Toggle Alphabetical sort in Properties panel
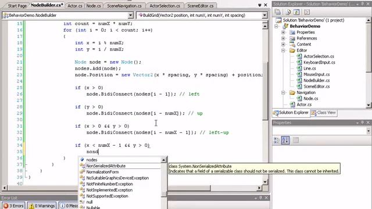Viewport: 372px width, 209px height. (285, 140)
